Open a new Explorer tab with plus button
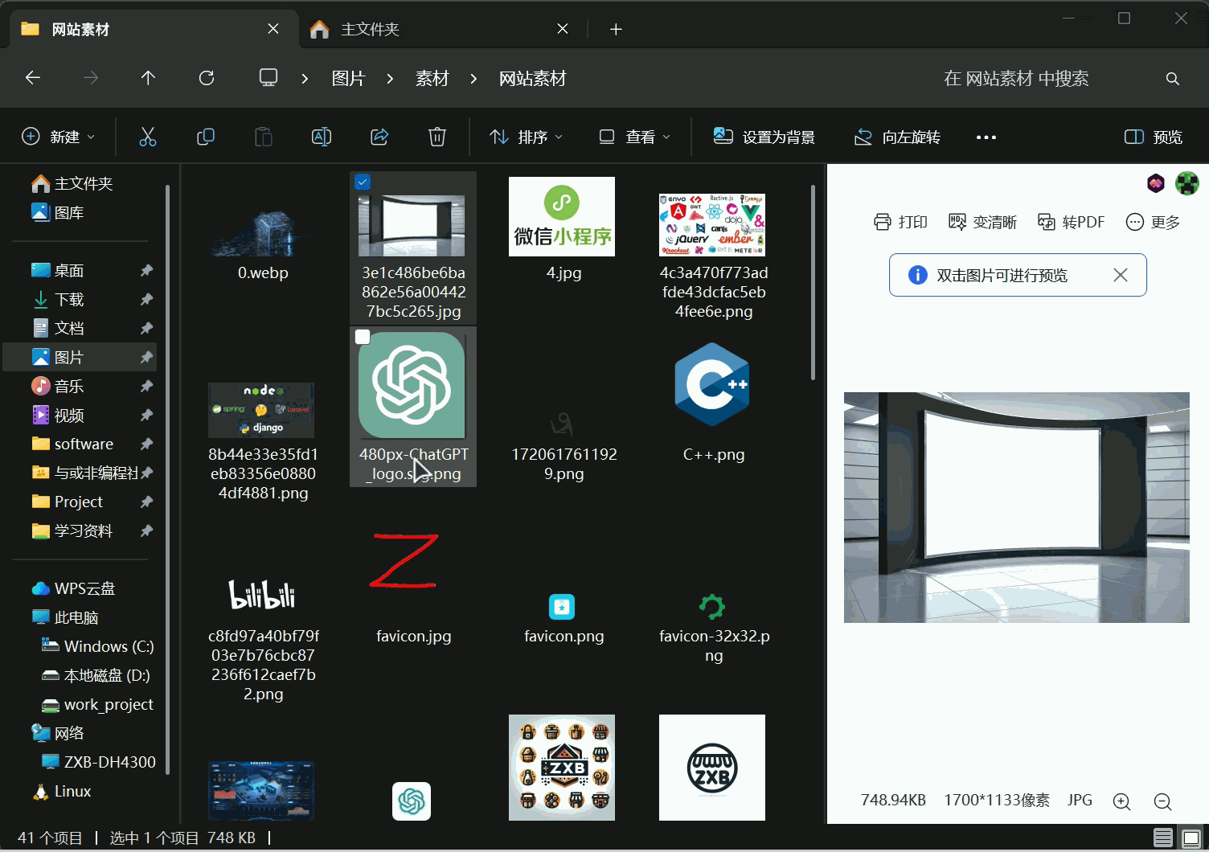This screenshot has width=1209, height=852. point(616,29)
